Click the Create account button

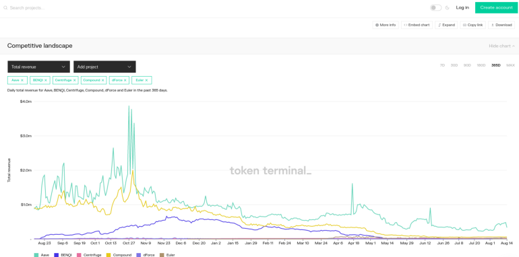coord(496,7)
